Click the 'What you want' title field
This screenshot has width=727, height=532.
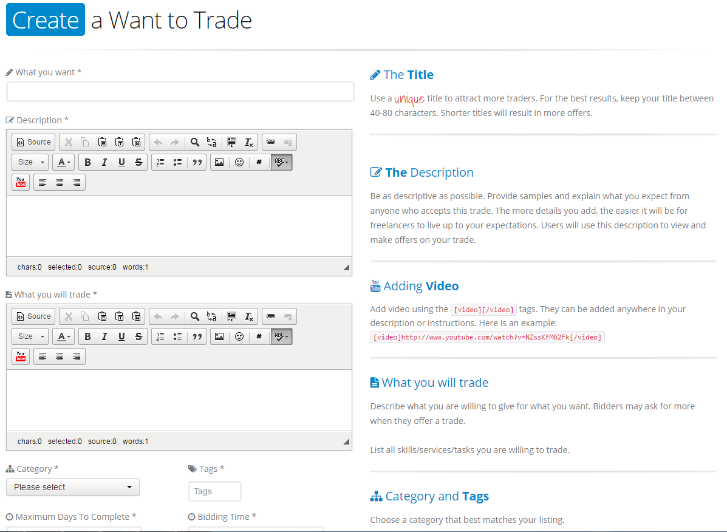(x=180, y=92)
